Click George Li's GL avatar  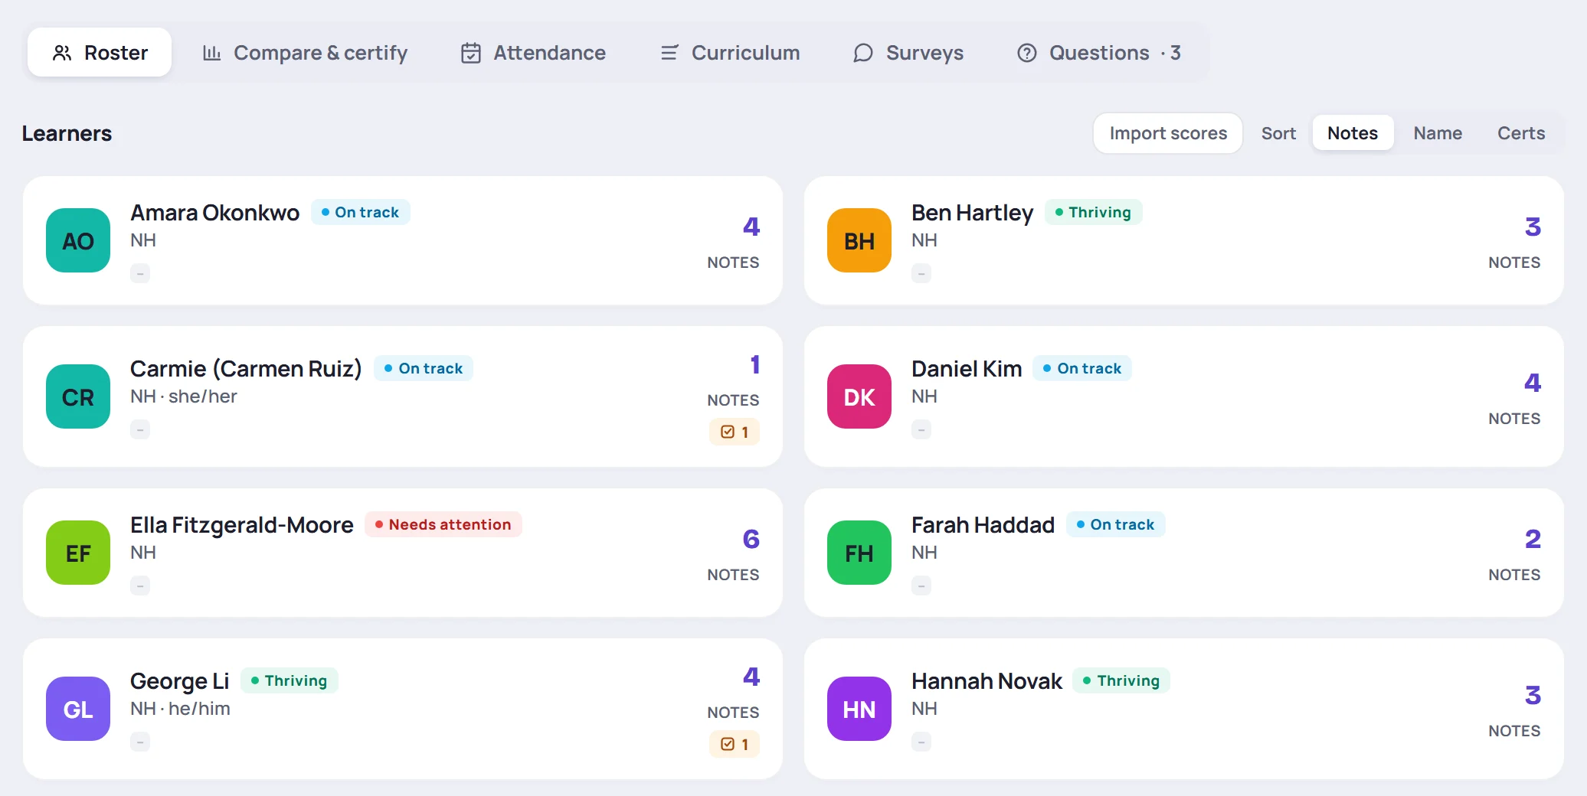[x=78, y=709]
